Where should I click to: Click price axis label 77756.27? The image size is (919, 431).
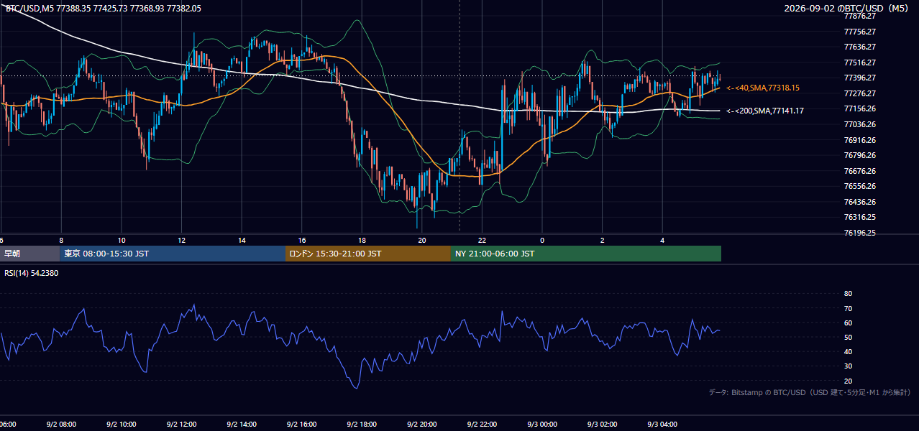pos(860,32)
